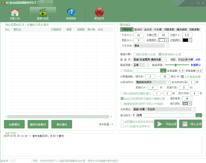Switch to the 去水印 tab
The width and height of the screenshot is (206, 163).
[x=148, y=29]
